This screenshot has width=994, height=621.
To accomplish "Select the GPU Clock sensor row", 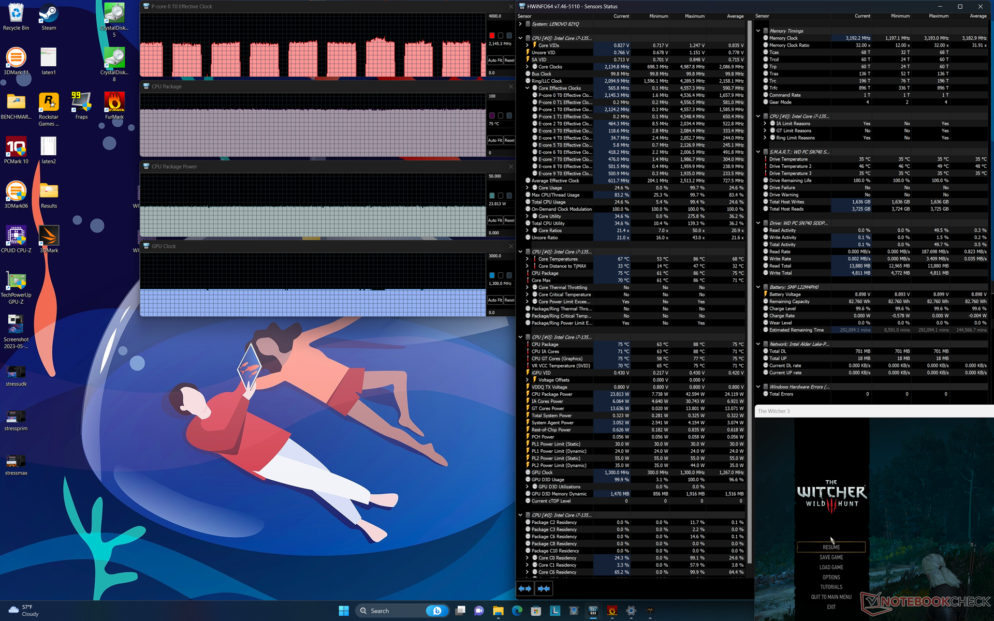I will [636, 472].
